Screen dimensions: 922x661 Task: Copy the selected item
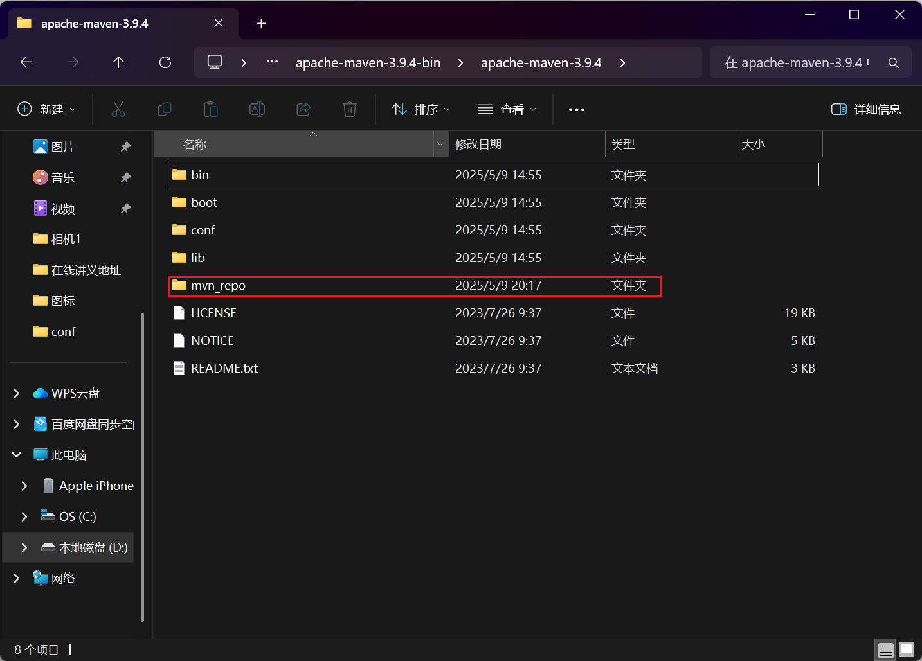165,110
